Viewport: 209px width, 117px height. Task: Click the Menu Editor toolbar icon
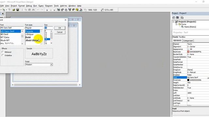(9, 10)
